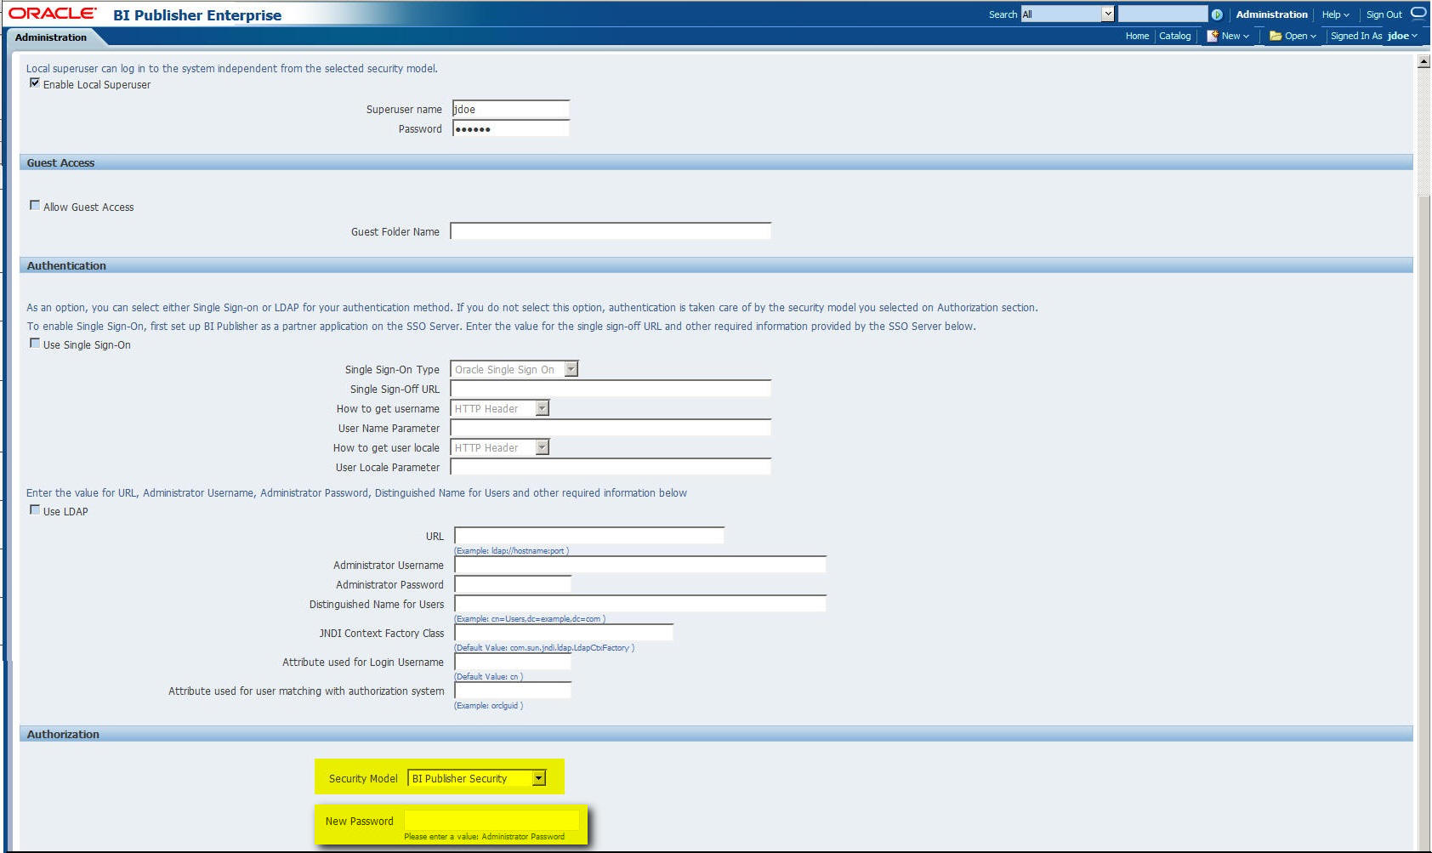Screen dimensions: 1432x853
Task: Expand the How to get username dropdown
Action: (x=500, y=408)
